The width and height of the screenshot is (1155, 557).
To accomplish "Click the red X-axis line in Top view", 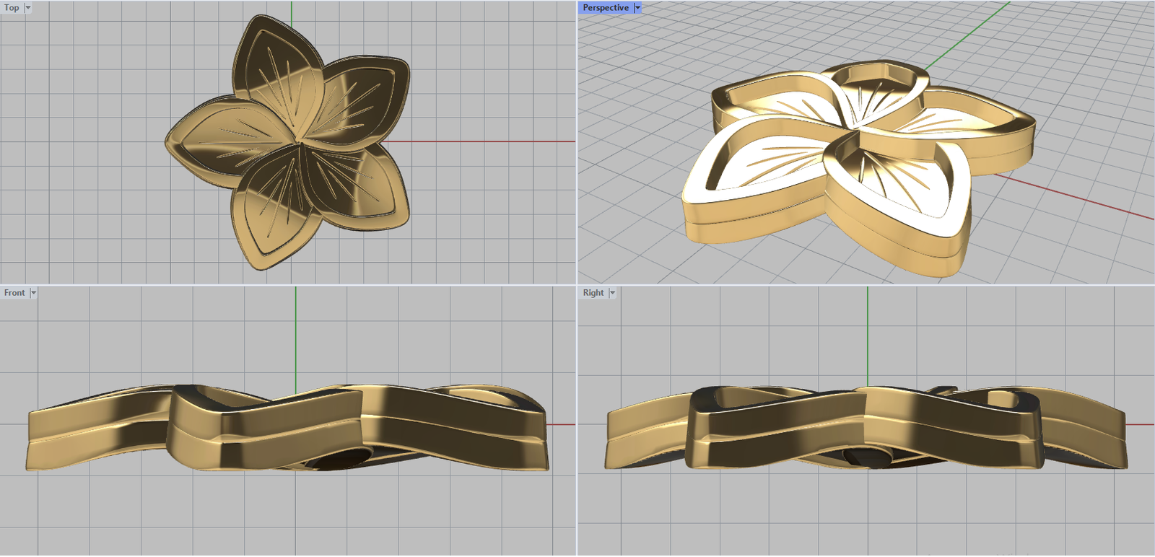I will coord(491,141).
